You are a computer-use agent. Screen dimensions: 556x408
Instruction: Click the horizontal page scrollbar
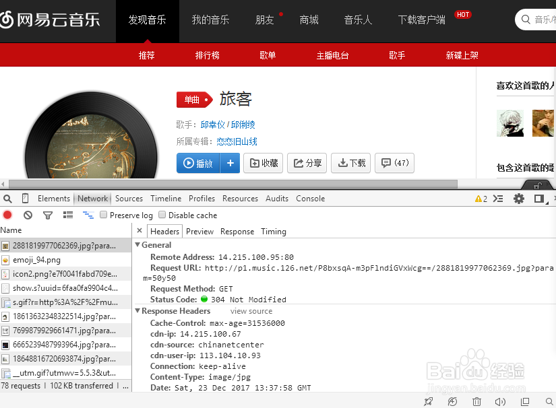coord(233,184)
